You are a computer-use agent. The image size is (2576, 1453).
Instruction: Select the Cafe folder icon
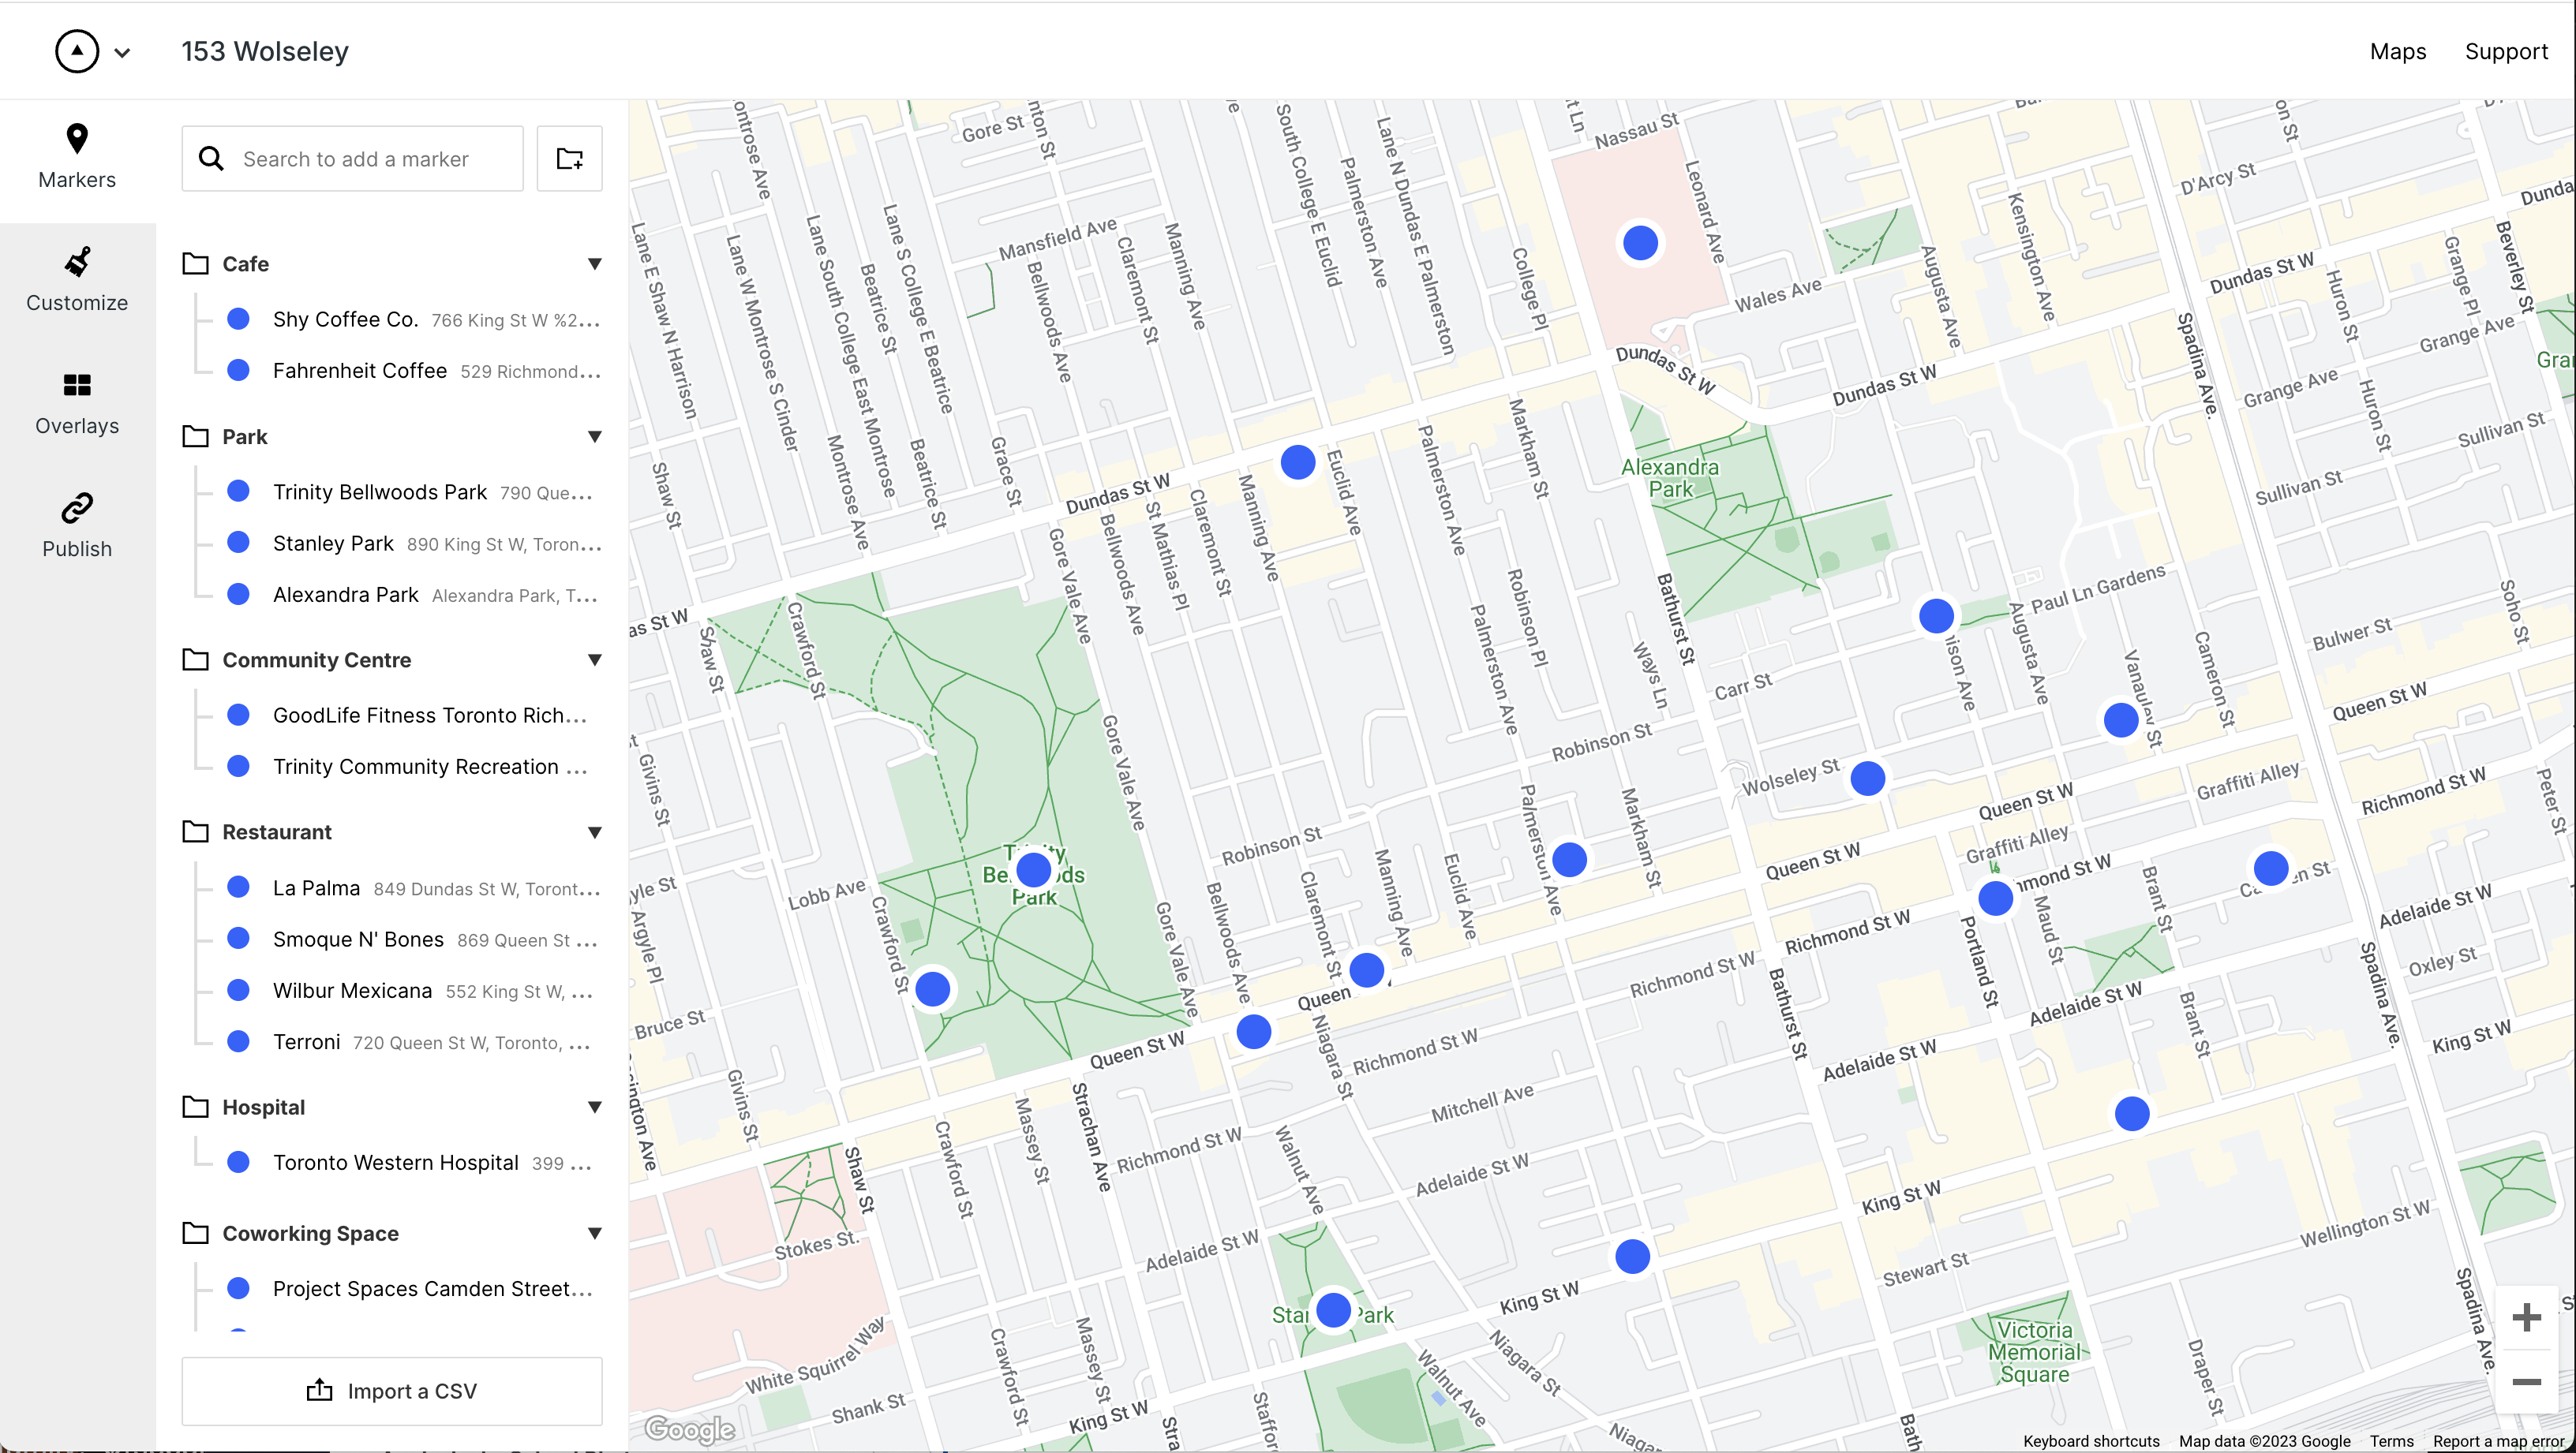(x=196, y=263)
